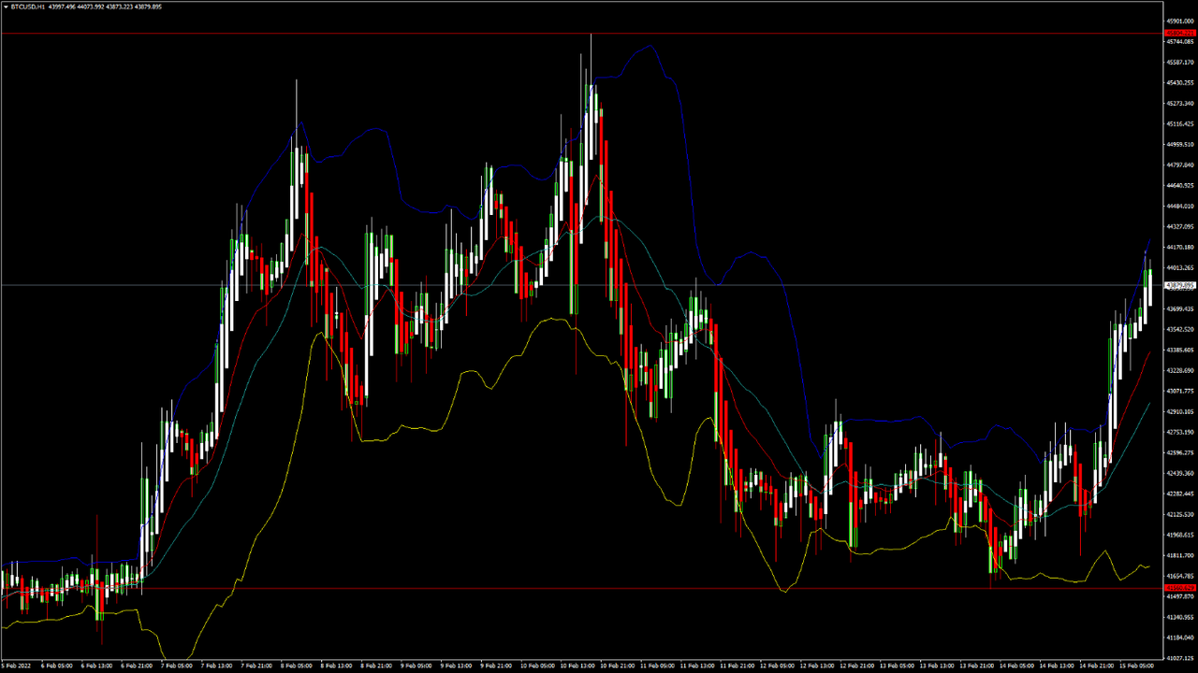This screenshot has width=1198, height=673.
Task: Select the lower red horizontal support line
Action: pyautogui.click(x=374, y=588)
